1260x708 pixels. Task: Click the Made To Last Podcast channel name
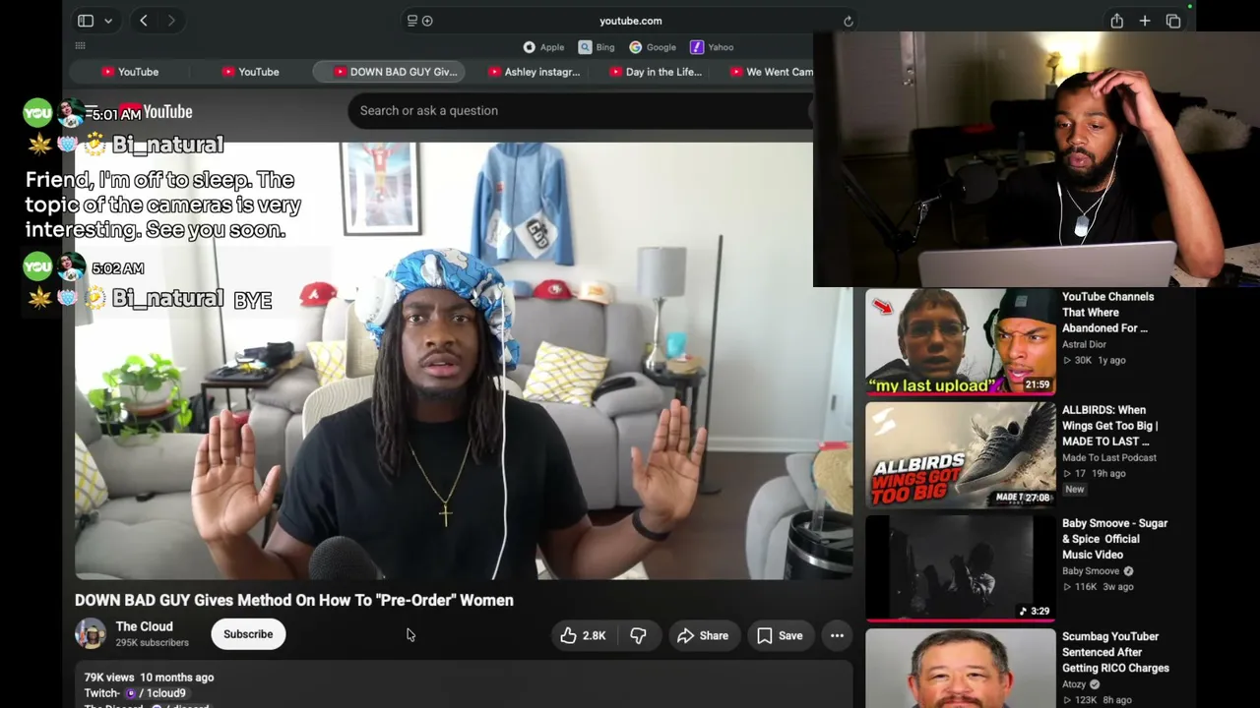pos(1109,457)
